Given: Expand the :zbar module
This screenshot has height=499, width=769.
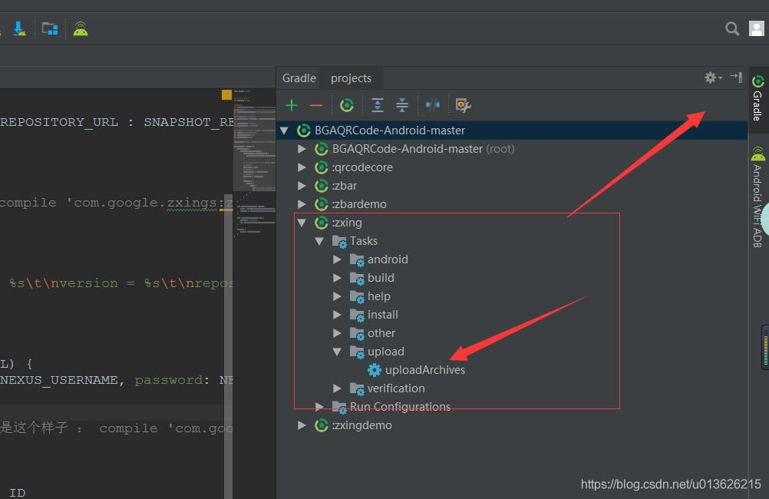Looking at the screenshot, I should (x=302, y=186).
